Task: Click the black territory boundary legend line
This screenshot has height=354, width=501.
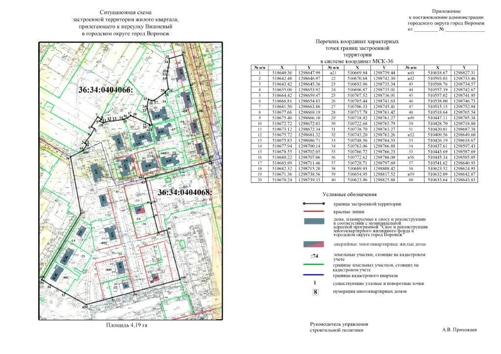Action: point(314,204)
